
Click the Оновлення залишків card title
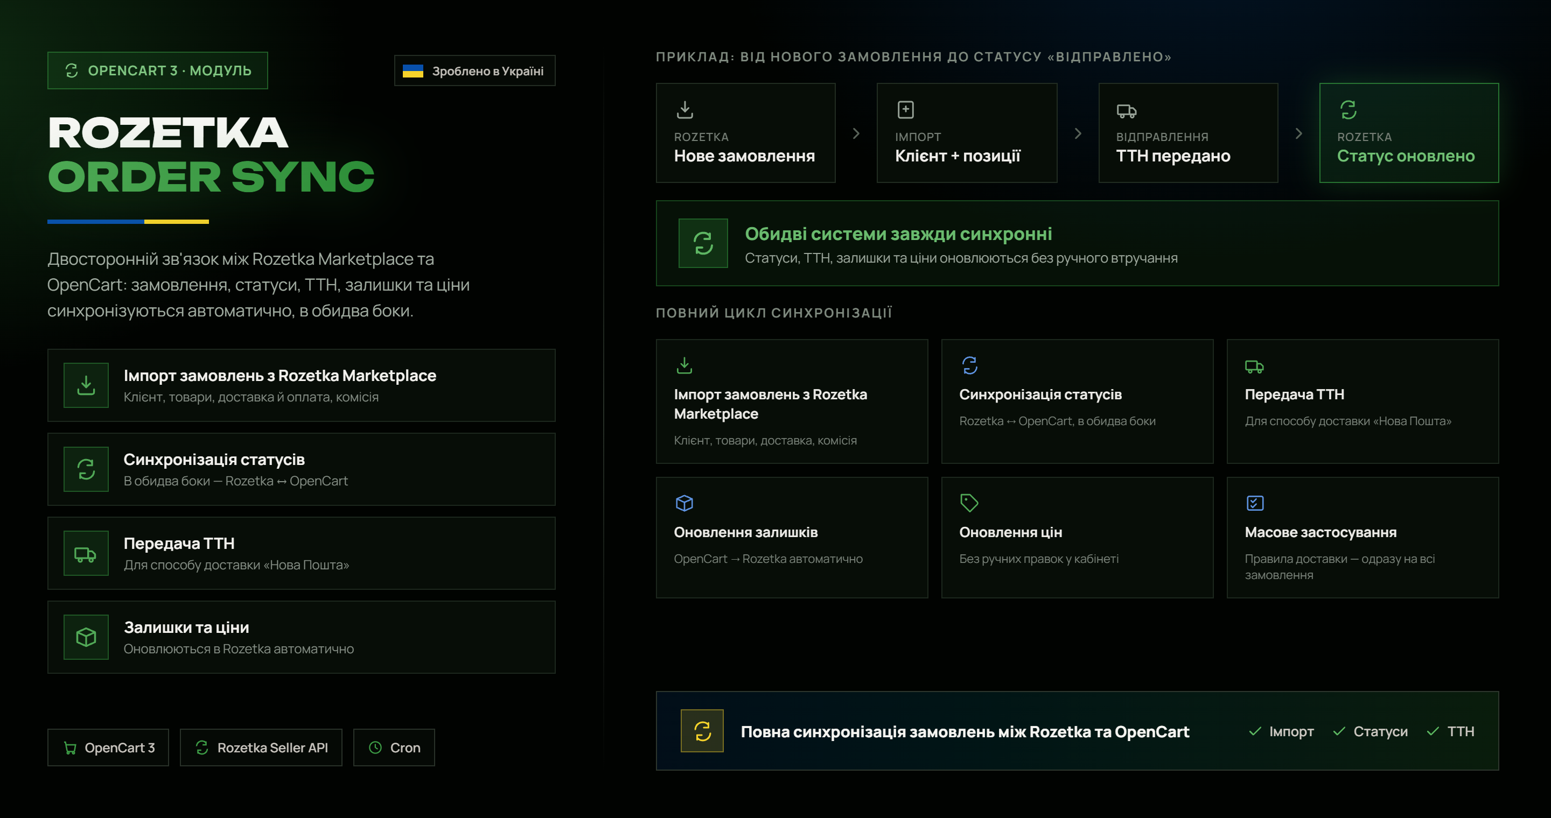pos(745,532)
